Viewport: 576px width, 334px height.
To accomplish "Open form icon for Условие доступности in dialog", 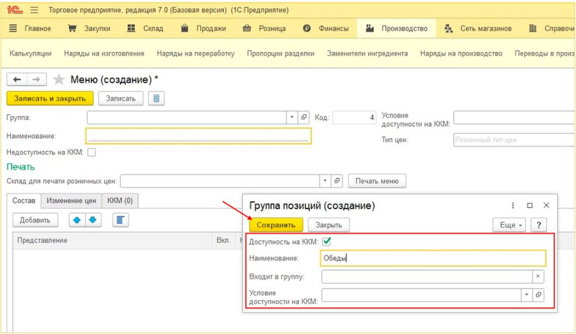I will (x=538, y=295).
